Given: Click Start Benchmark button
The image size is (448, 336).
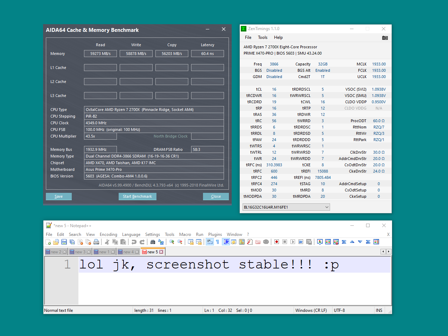Looking at the screenshot, I should (137, 196).
